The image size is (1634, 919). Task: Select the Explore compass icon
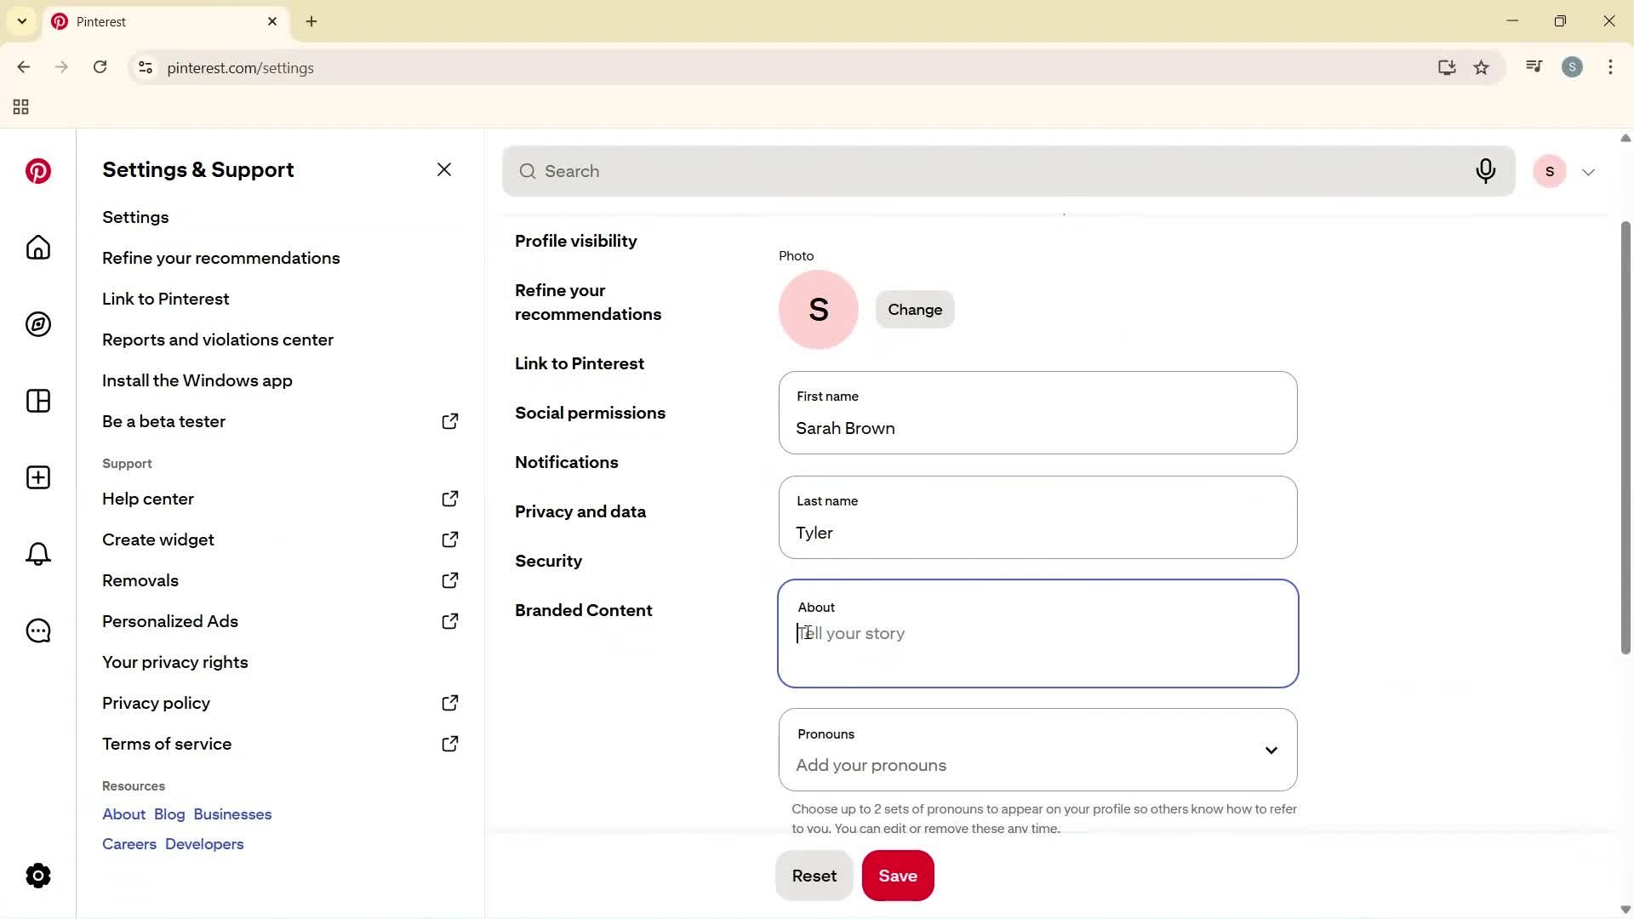[37, 324]
